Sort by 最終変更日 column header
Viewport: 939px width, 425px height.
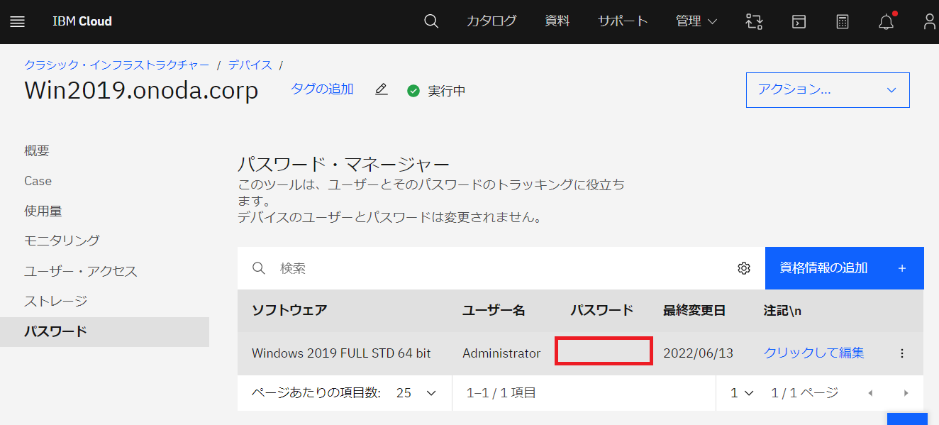point(694,311)
